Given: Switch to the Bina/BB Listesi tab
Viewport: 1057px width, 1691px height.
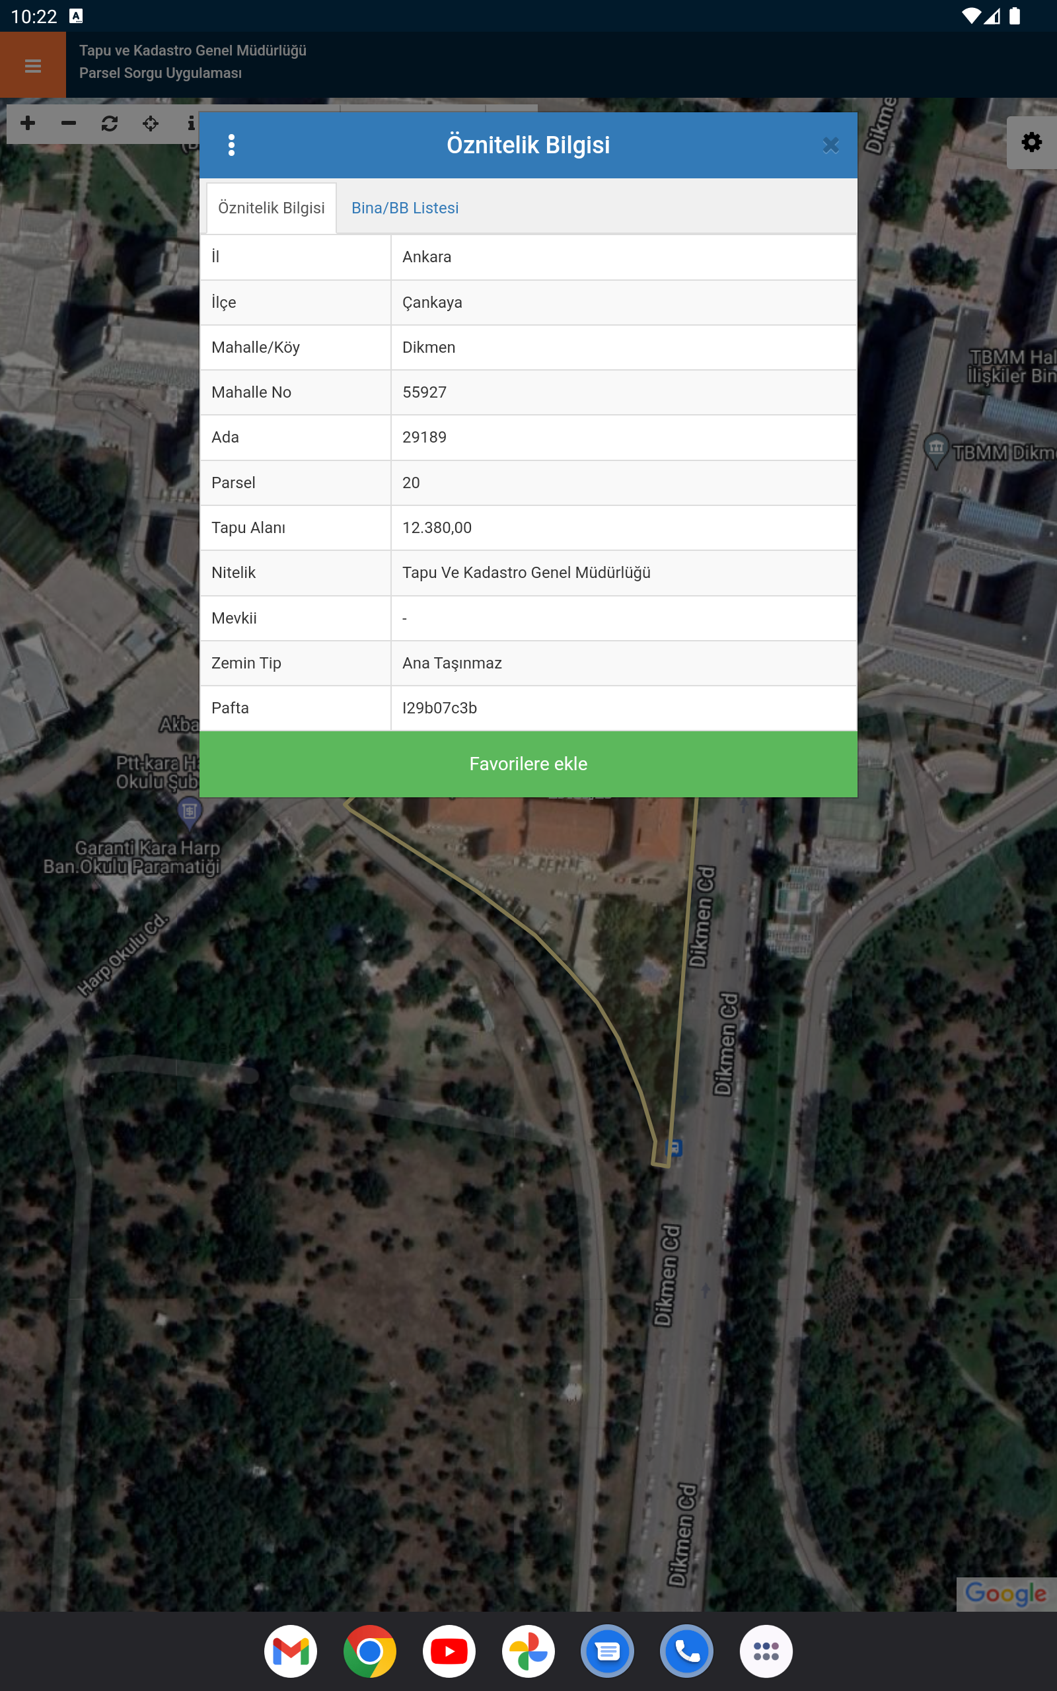Looking at the screenshot, I should (405, 207).
